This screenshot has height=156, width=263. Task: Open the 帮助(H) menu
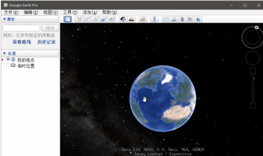[x=109, y=12]
